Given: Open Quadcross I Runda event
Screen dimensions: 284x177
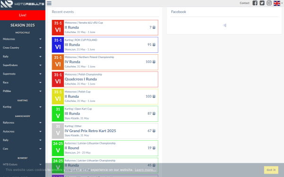Looking at the screenshot, I should tap(105, 79).
